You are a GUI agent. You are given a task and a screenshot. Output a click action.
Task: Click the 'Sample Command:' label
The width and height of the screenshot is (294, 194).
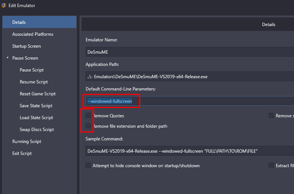pyautogui.click(x=104, y=139)
